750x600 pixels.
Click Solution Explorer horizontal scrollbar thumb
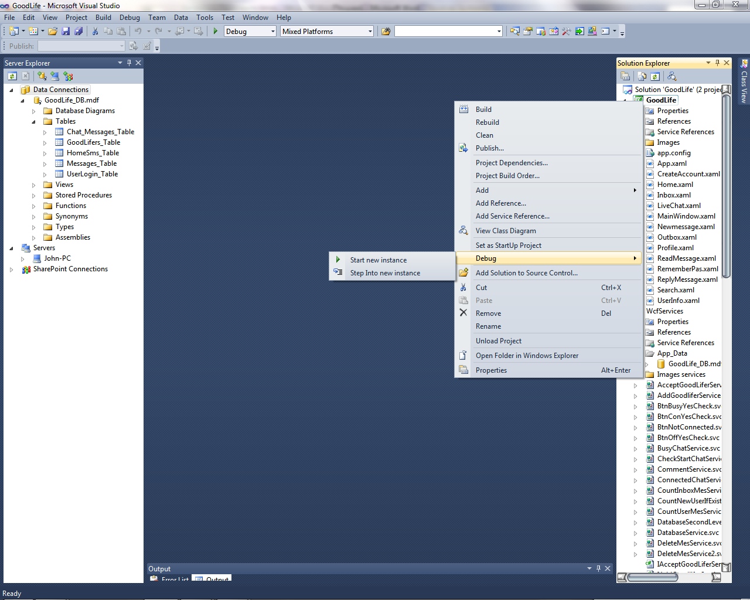[652, 577]
